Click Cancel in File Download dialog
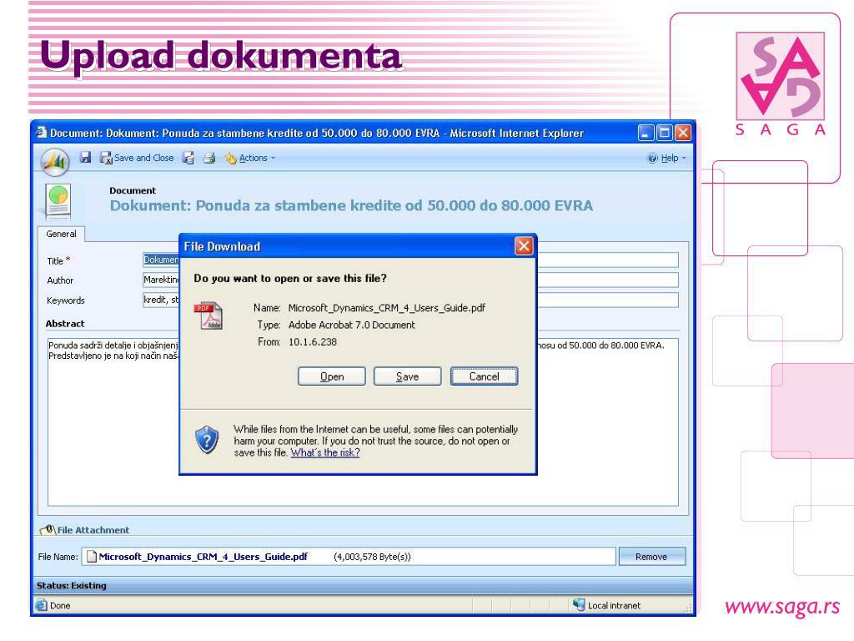The width and height of the screenshot is (854, 641). [485, 376]
